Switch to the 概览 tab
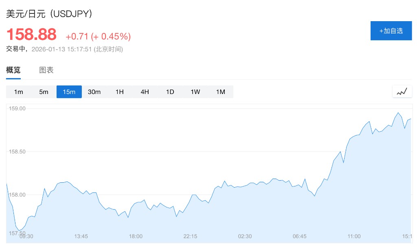Screen dimensions: 417x247 (13, 70)
